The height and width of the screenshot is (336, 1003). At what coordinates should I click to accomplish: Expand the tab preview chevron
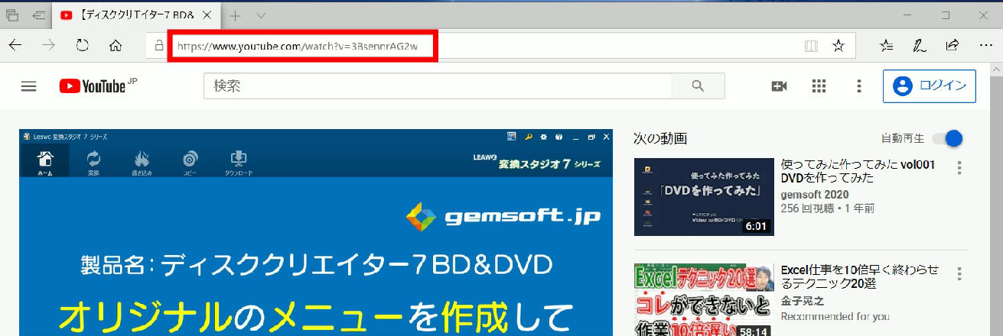[261, 15]
